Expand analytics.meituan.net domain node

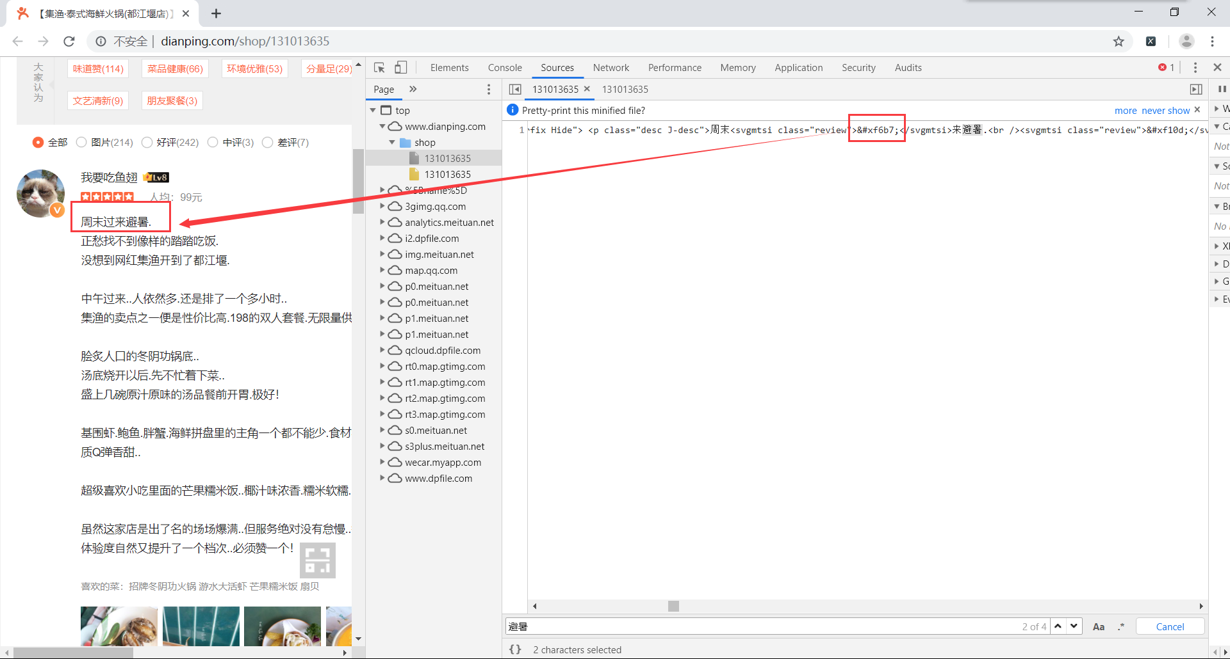(382, 222)
